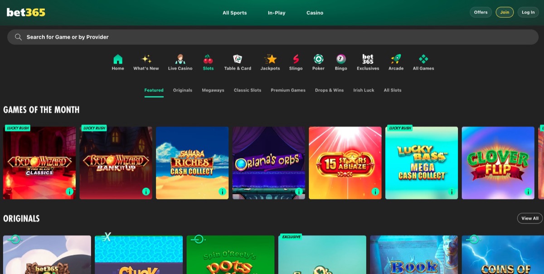This screenshot has width=544, height=274.
Task: View All Originals games
Action: [x=529, y=218]
